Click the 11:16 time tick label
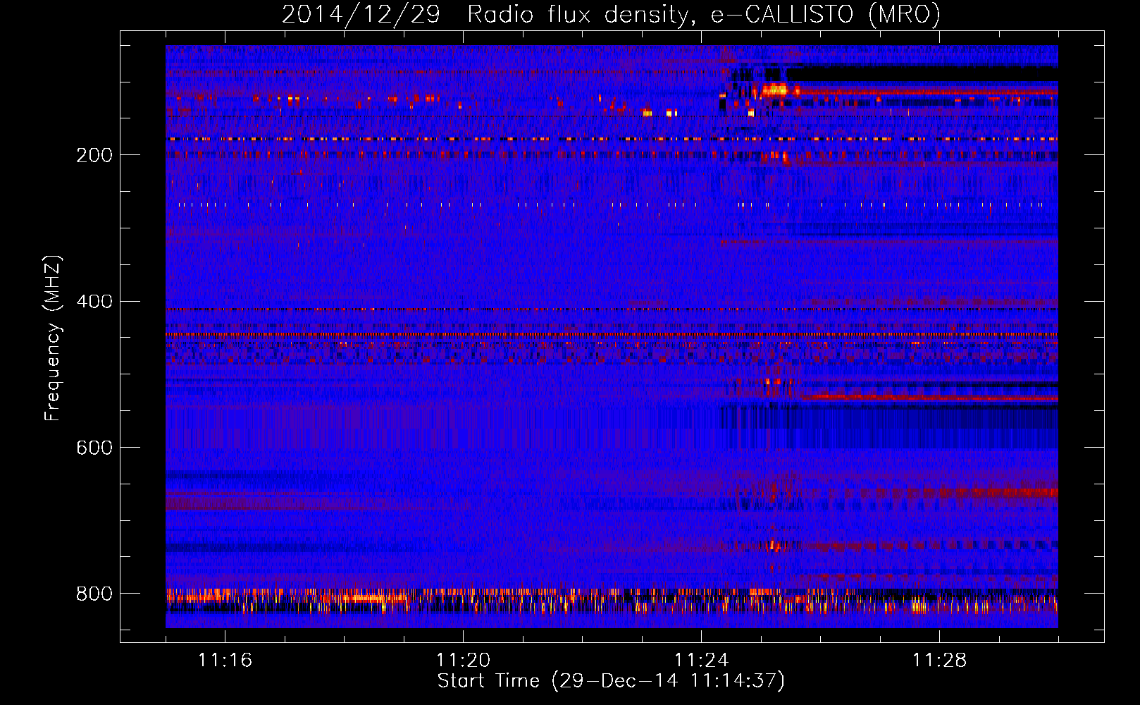 (225, 661)
